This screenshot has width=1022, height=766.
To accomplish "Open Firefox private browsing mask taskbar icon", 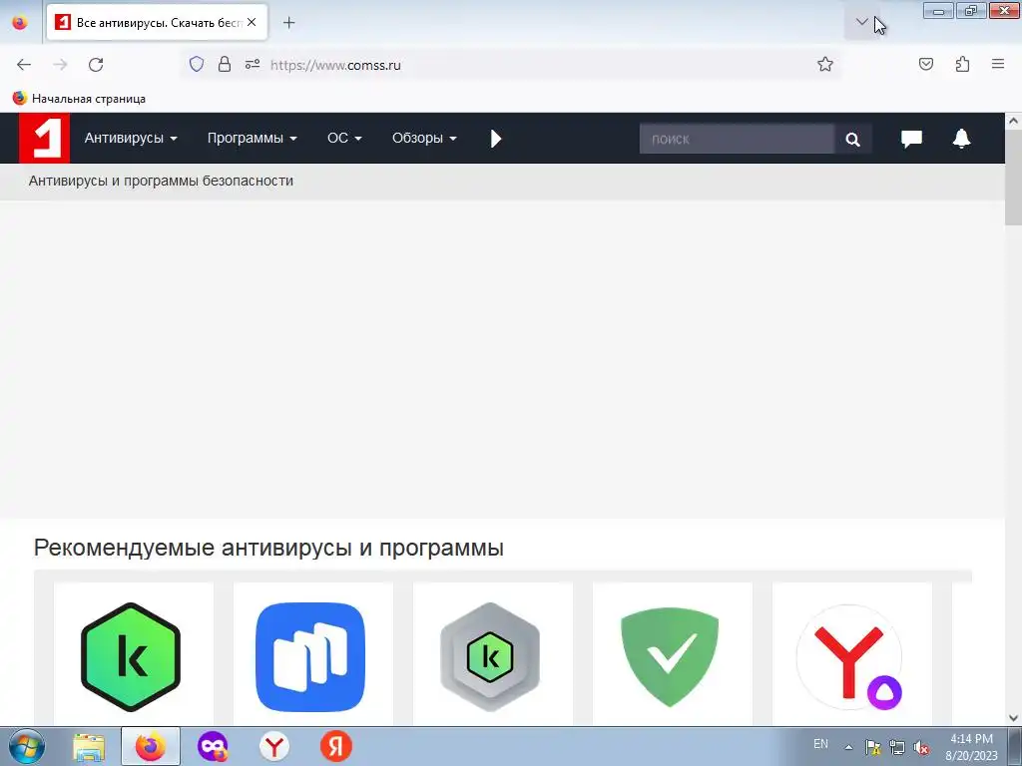I will click(x=213, y=747).
